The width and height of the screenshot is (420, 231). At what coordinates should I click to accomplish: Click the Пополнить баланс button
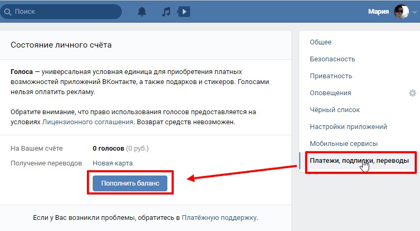pos(130,183)
